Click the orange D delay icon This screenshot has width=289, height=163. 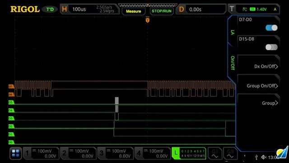click(182, 9)
